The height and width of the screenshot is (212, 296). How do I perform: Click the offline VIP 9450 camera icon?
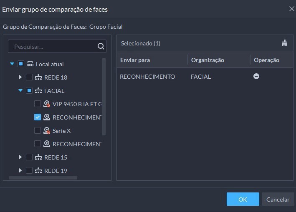coord(47,104)
